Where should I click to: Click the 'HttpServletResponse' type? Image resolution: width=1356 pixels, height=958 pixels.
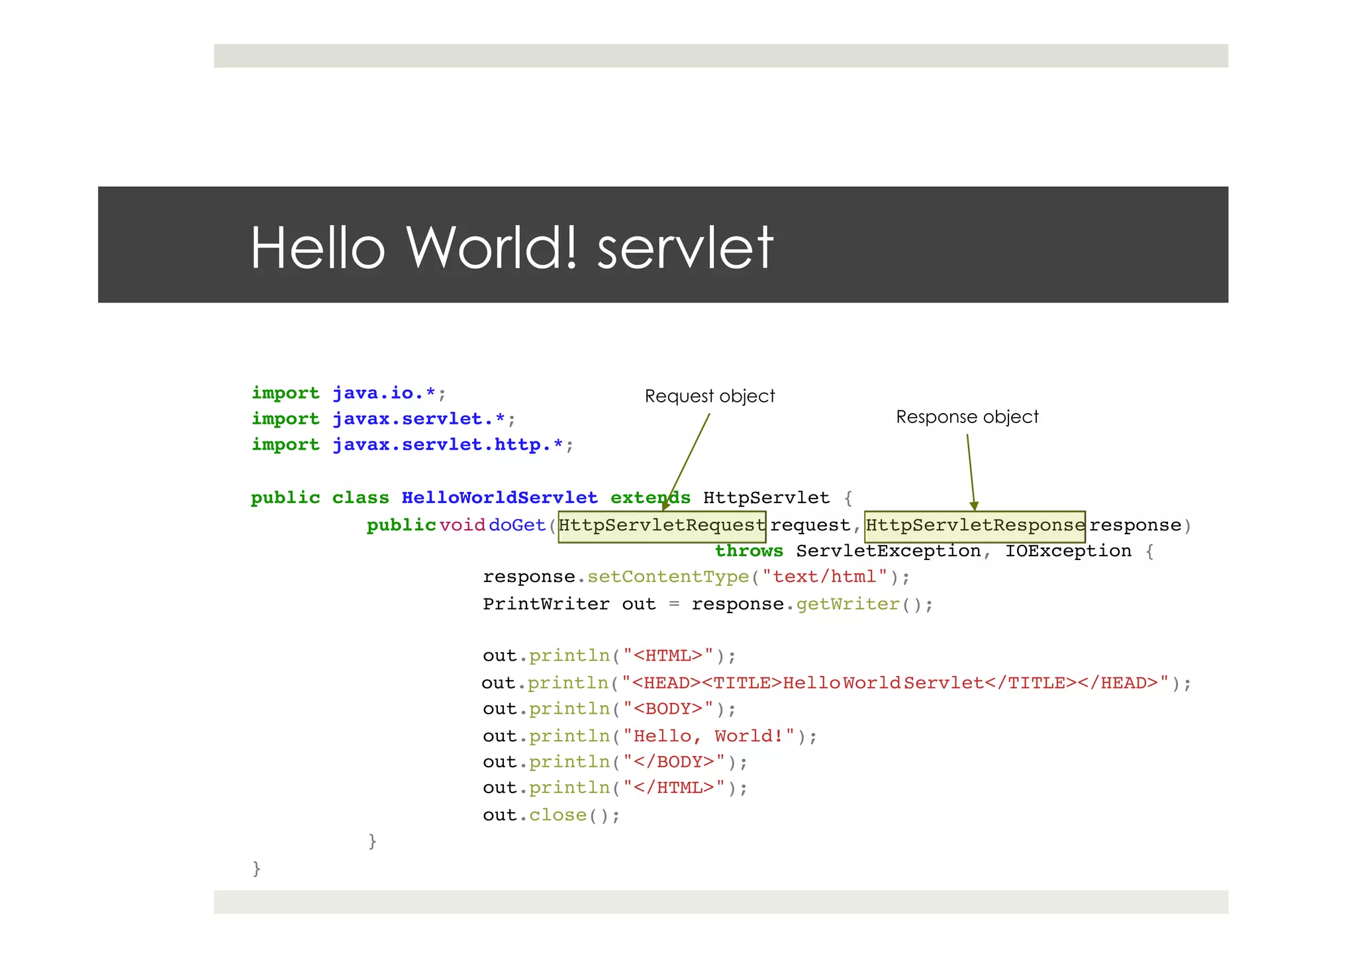pyautogui.click(x=975, y=526)
